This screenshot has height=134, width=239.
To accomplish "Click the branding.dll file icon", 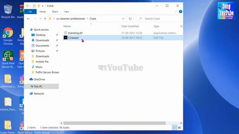I will 66,33.
